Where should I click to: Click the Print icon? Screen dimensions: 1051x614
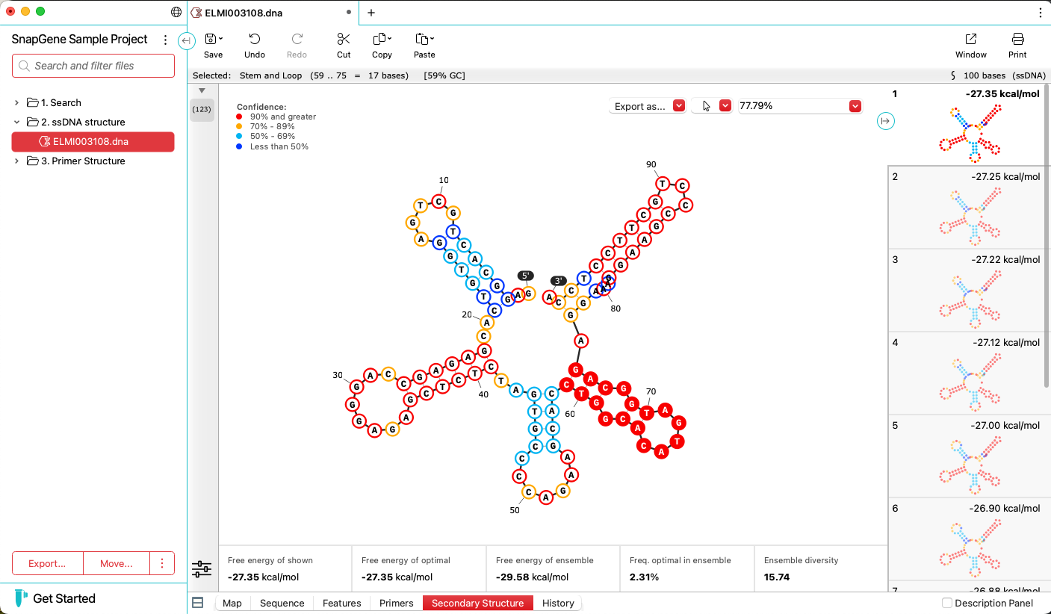click(1017, 45)
